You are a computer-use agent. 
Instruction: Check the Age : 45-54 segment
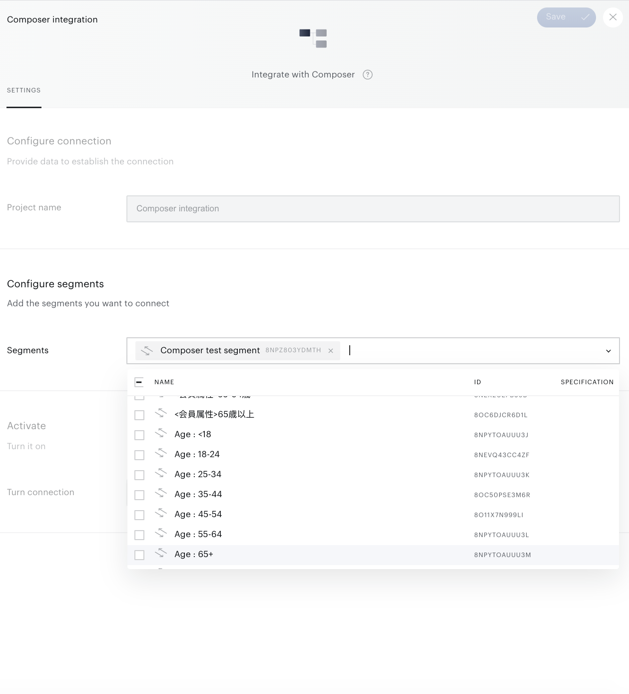139,515
